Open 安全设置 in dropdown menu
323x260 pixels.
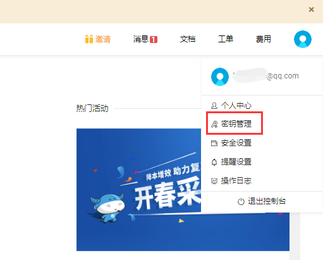tap(236, 143)
